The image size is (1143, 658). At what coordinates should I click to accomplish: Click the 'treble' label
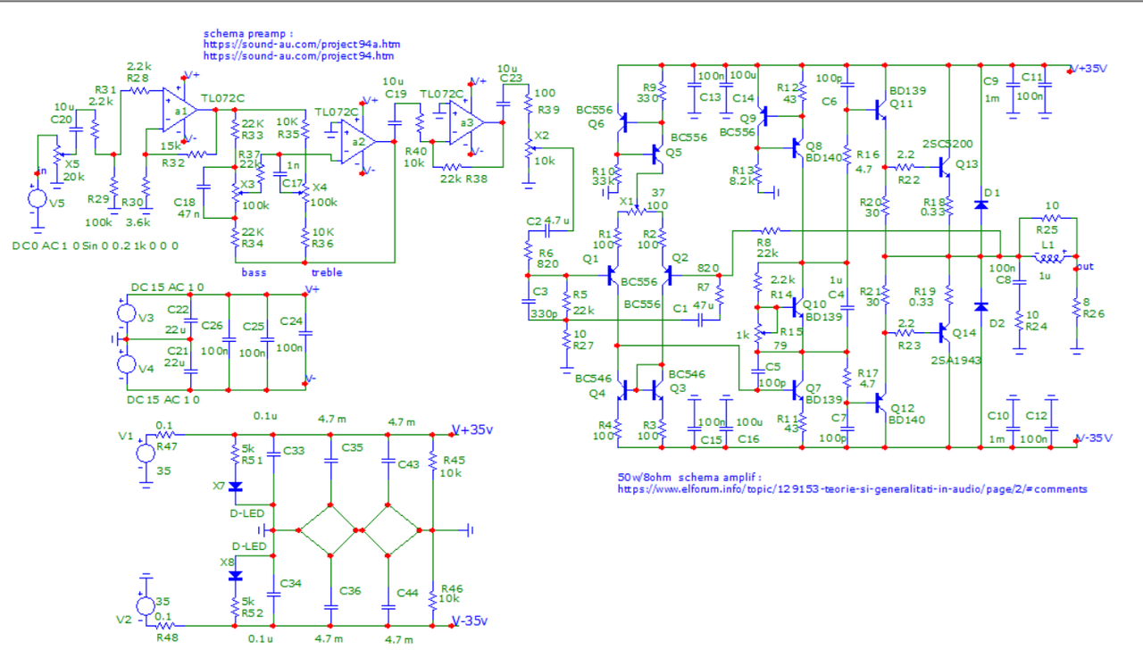(326, 271)
